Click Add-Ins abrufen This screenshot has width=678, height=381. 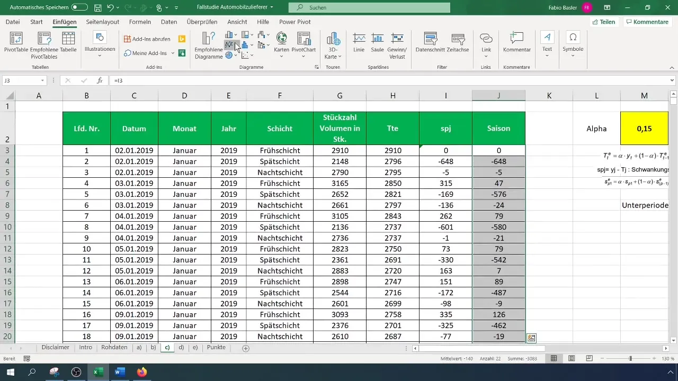(x=148, y=39)
